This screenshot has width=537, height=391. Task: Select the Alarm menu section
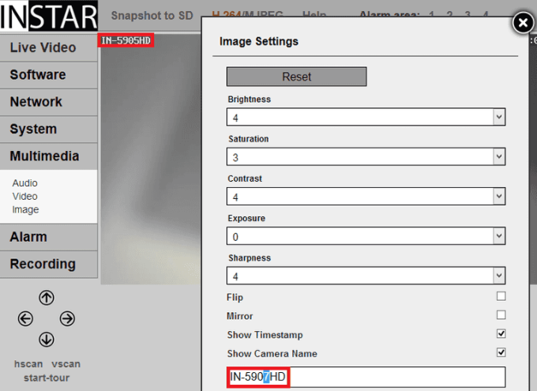28,237
